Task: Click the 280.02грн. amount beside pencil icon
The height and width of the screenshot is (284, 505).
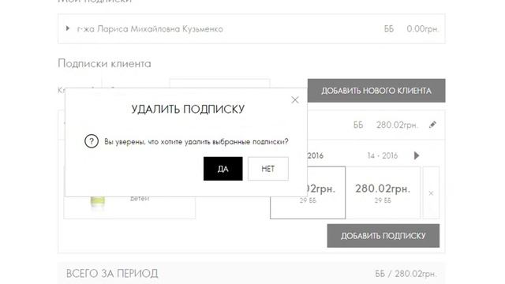Action: point(397,125)
